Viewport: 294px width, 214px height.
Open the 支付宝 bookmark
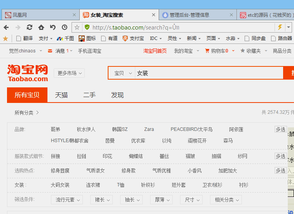pos(133,38)
